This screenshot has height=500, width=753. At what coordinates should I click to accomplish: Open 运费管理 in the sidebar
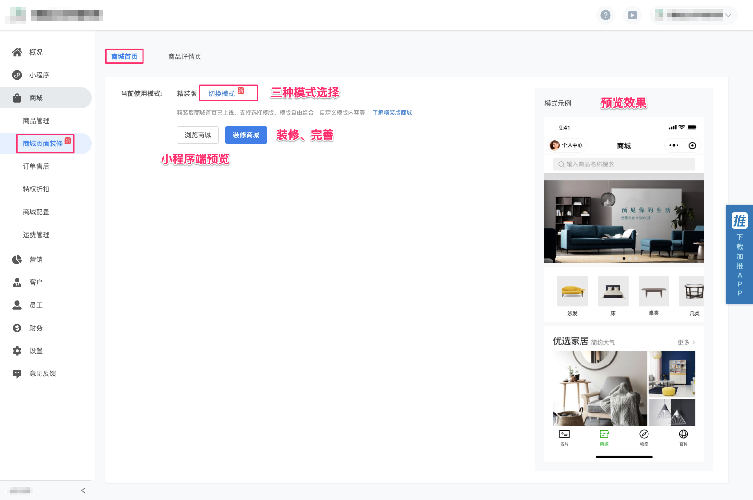pos(36,235)
